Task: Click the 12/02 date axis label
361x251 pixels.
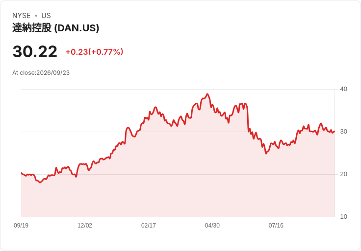Action: click(85, 226)
